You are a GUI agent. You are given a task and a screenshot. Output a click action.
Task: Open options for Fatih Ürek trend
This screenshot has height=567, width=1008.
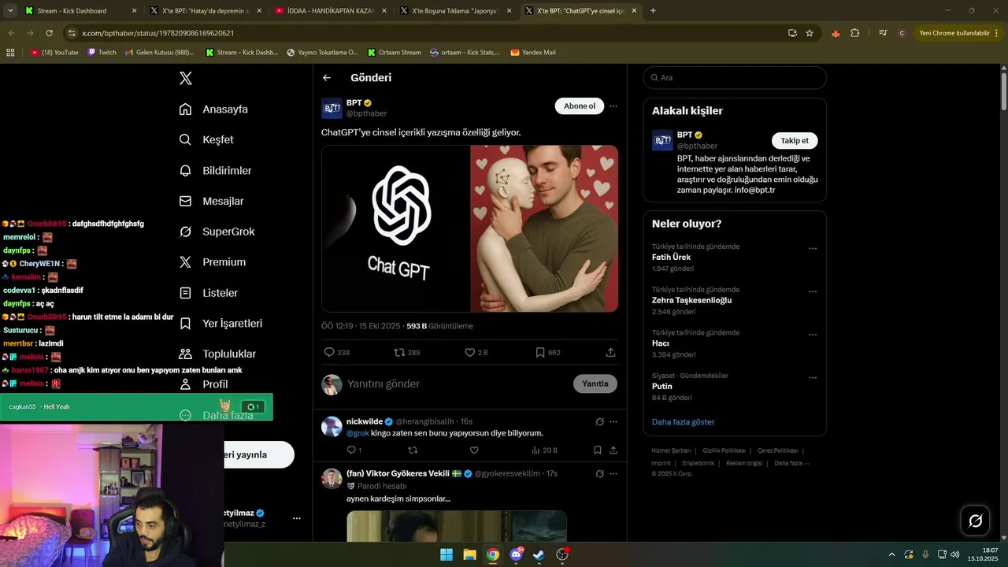[x=813, y=249]
